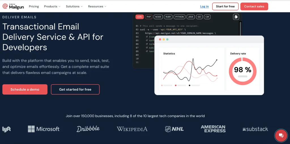Click the Statistics line chart
290x144 pixels.
pos(190,70)
